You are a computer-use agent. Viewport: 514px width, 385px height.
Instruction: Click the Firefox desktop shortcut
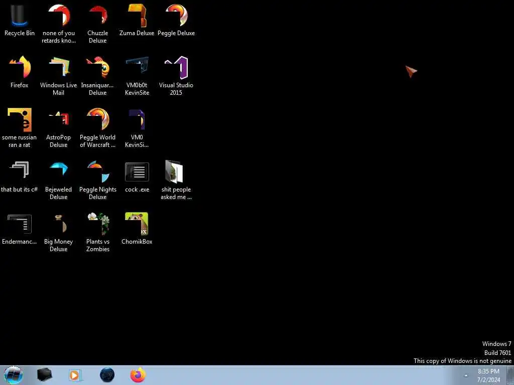[20, 72]
